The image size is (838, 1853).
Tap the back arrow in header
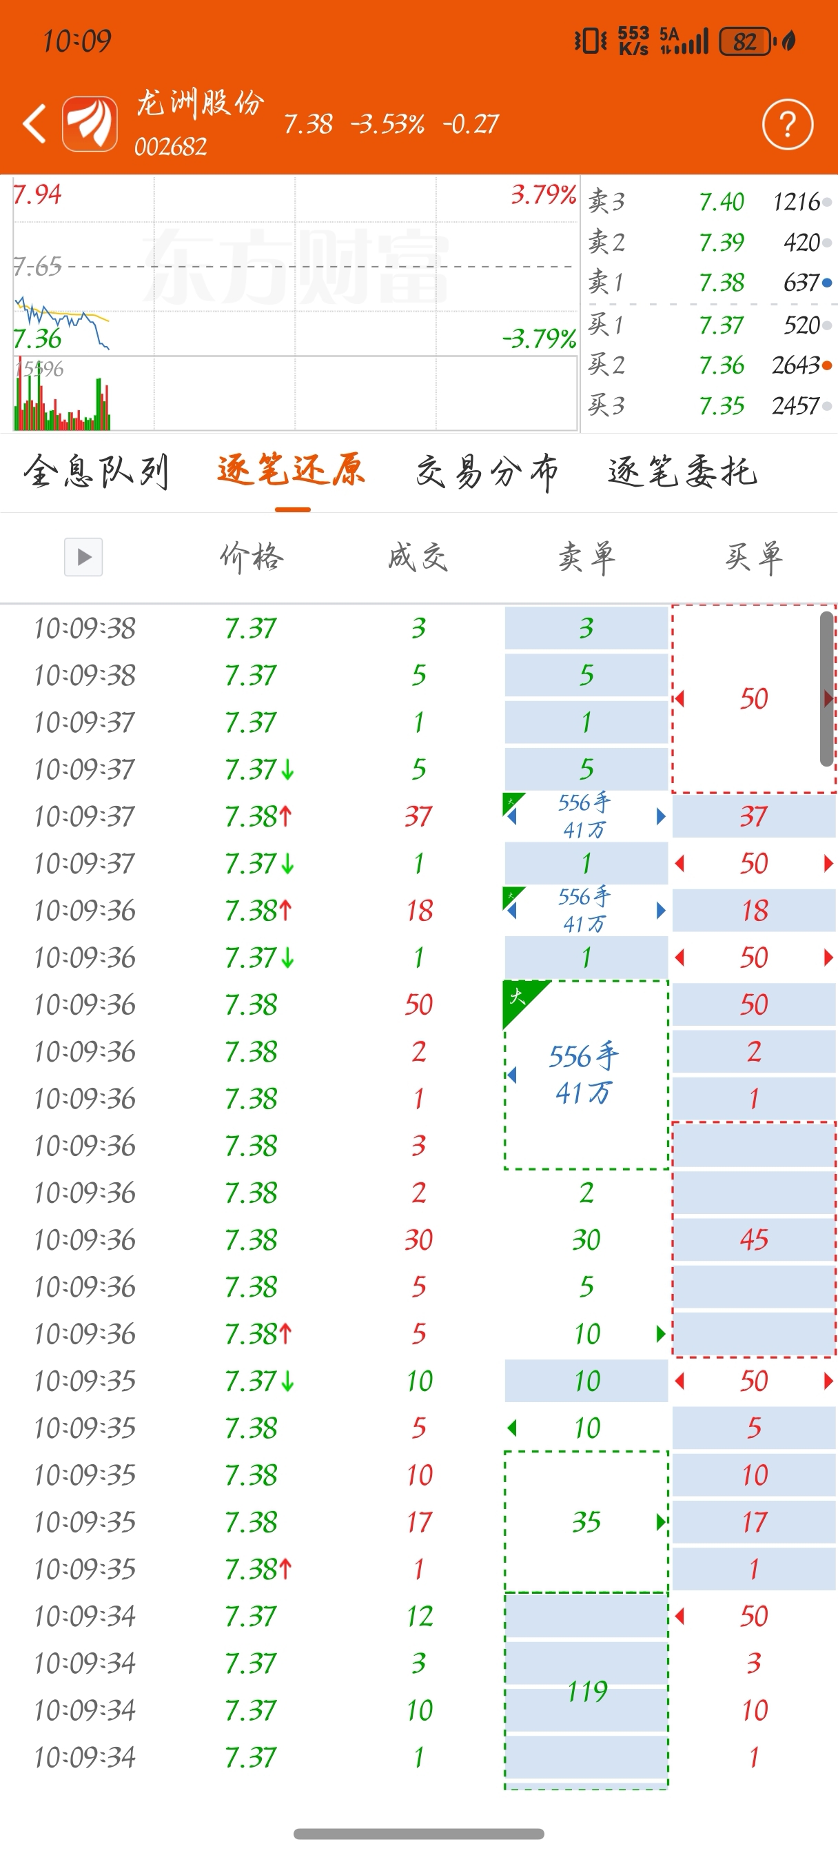click(x=34, y=123)
